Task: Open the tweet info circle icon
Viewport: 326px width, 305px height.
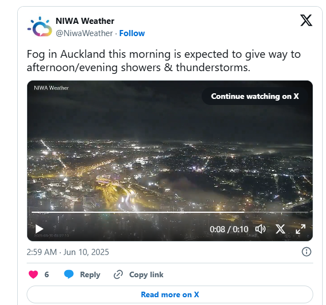Action: (306, 252)
